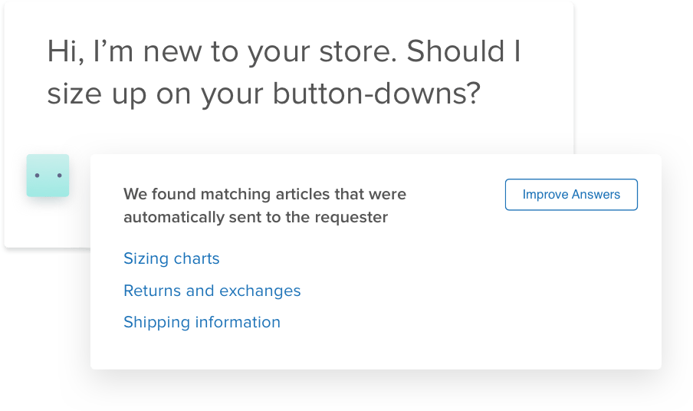Click the "Hi, I'm new to your store" line
693x411 pixels.
tap(284, 51)
